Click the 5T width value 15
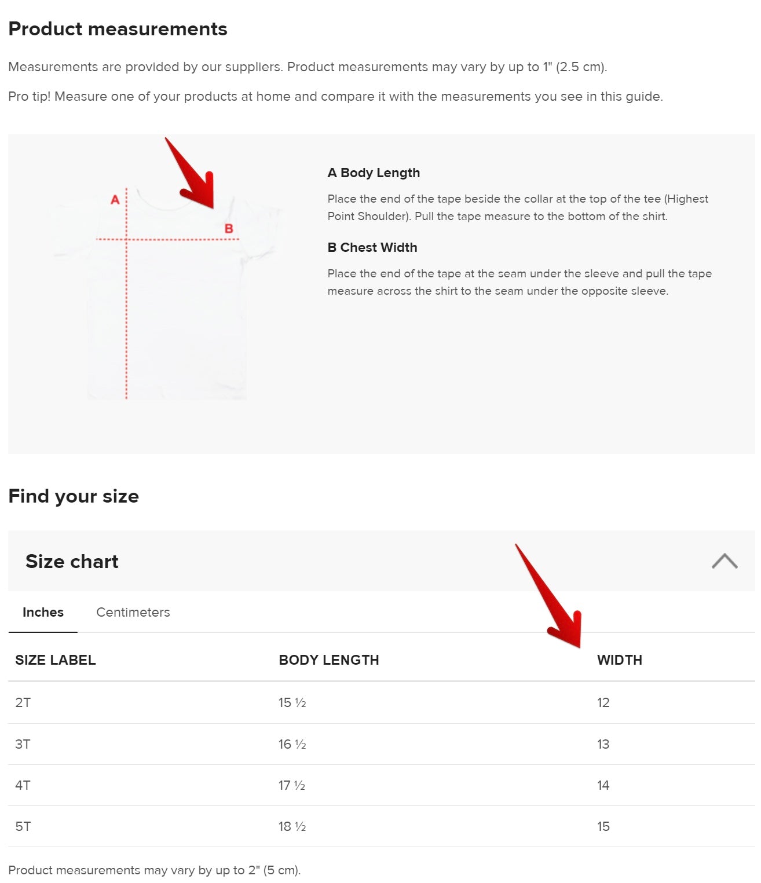The image size is (761, 883). coord(603,826)
